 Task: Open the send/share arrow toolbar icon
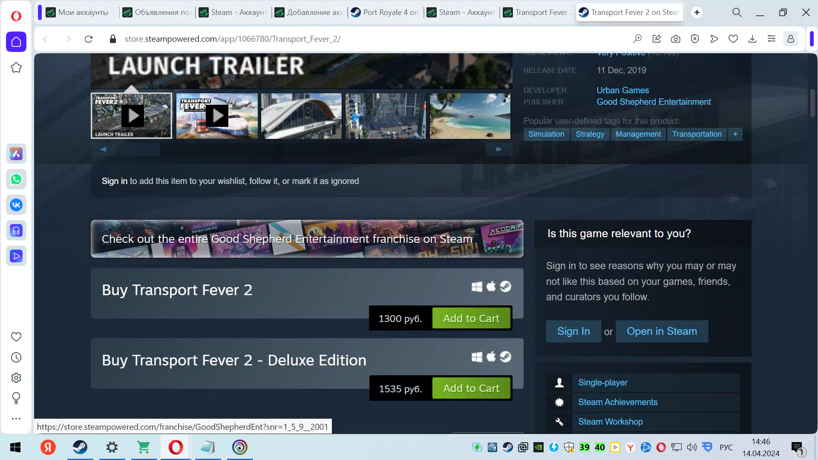tap(714, 39)
